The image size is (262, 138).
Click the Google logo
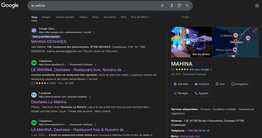10,5
